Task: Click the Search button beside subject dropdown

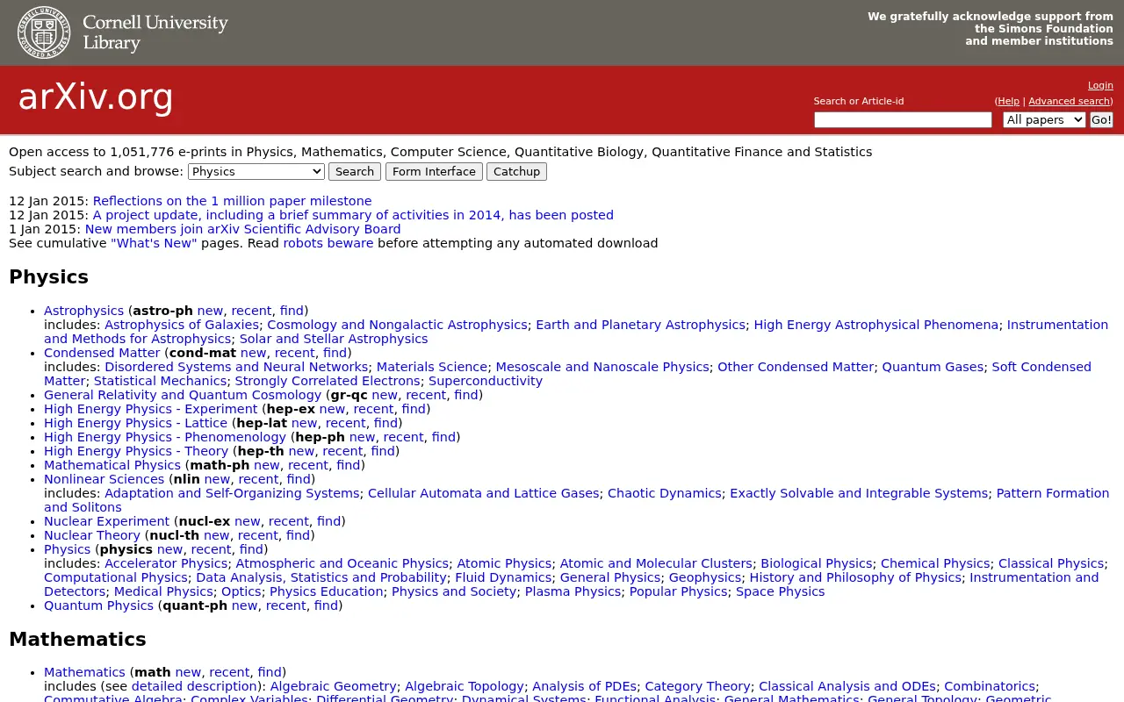Action: 355,172
